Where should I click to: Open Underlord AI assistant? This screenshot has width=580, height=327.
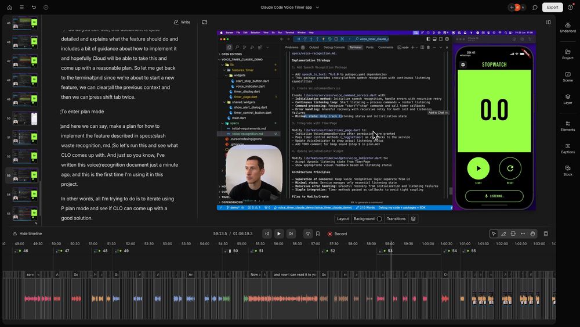[568, 28]
